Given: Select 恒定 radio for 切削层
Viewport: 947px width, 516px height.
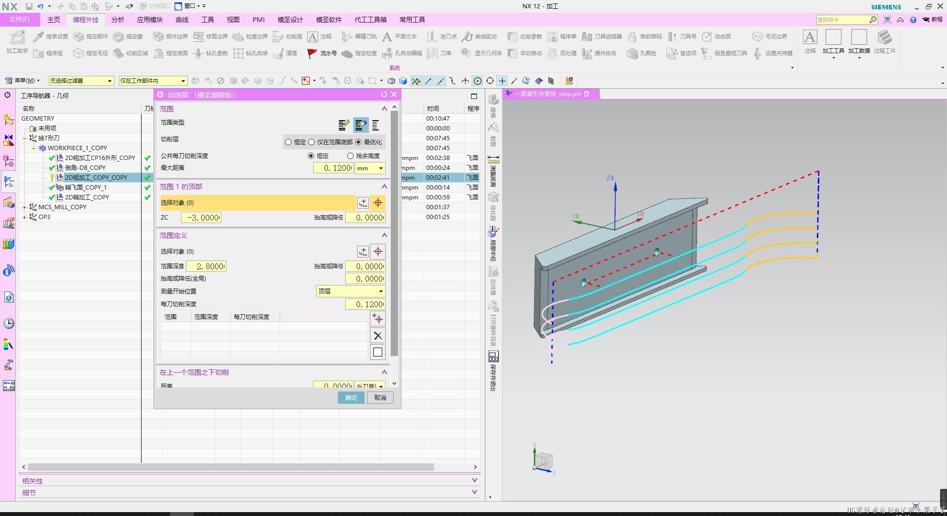Looking at the screenshot, I should tap(288, 142).
